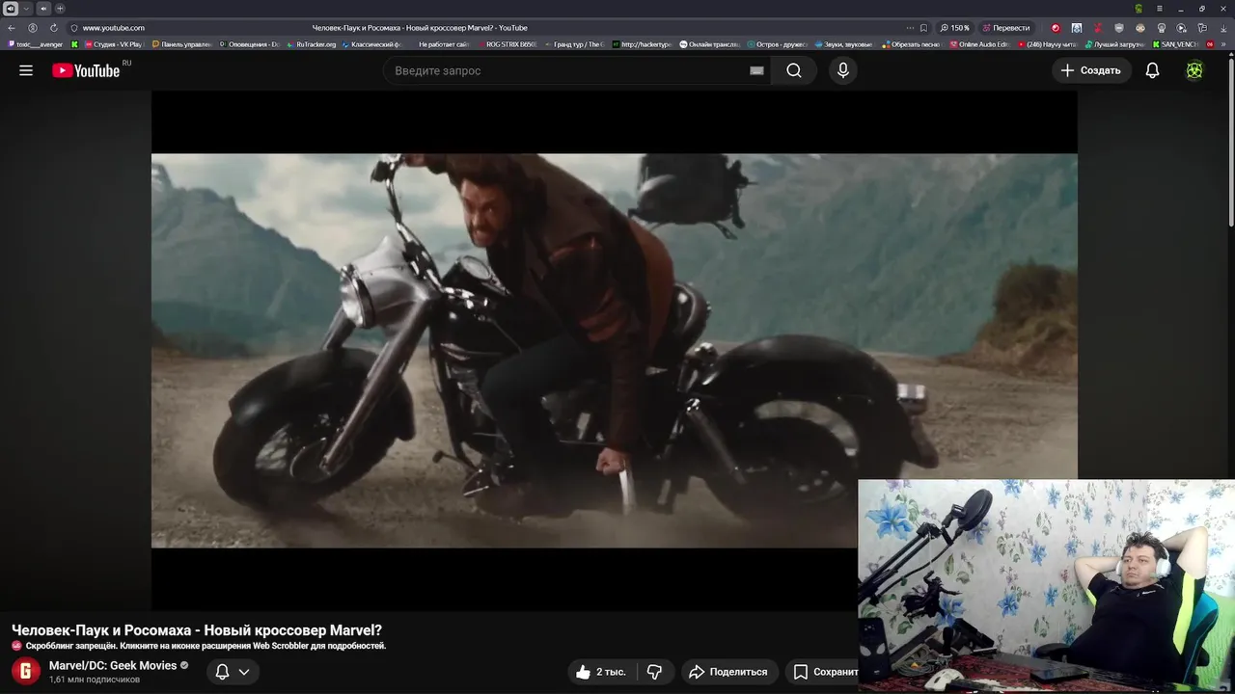Open the RuTracker.org bookmark
Image resolution: width=1235 pixels, height=694 pixels.
(311, 44)
